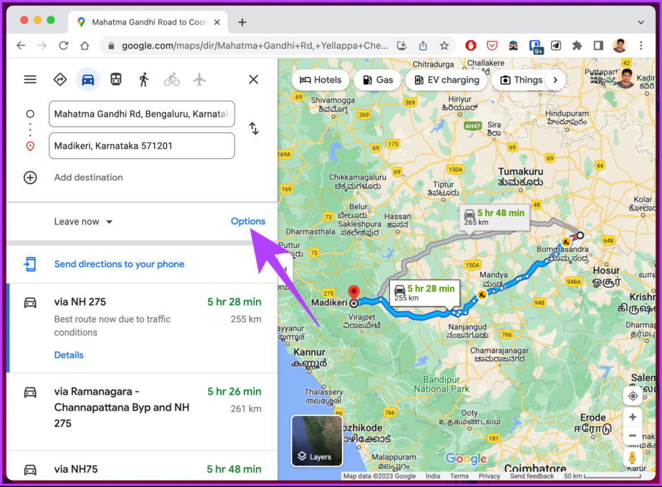Click the India region link
Image resolution: width=662 pixels, height=487 pixels.
(x=432, y=476)
